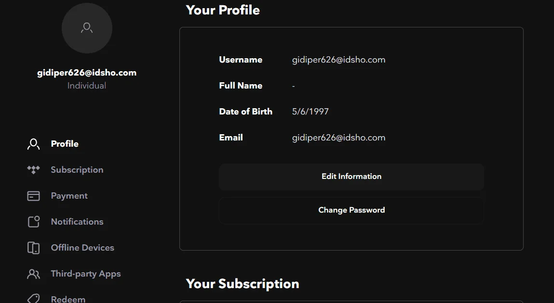The image size is (554, 303).
Task: Open Third-party Apps label
Action: pos(86,274)
